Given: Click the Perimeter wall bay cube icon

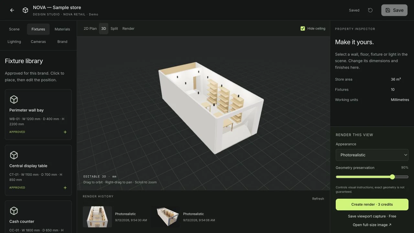Looking at the screenshot, I should tap(14, 99).
